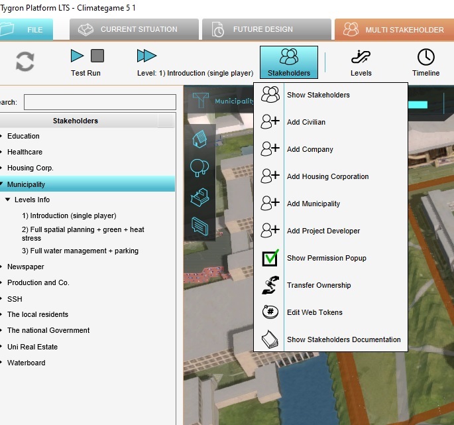Open the Levels toolbar icon
The height and width of the screenshot is (425, 454).
[x=361, y=57]
